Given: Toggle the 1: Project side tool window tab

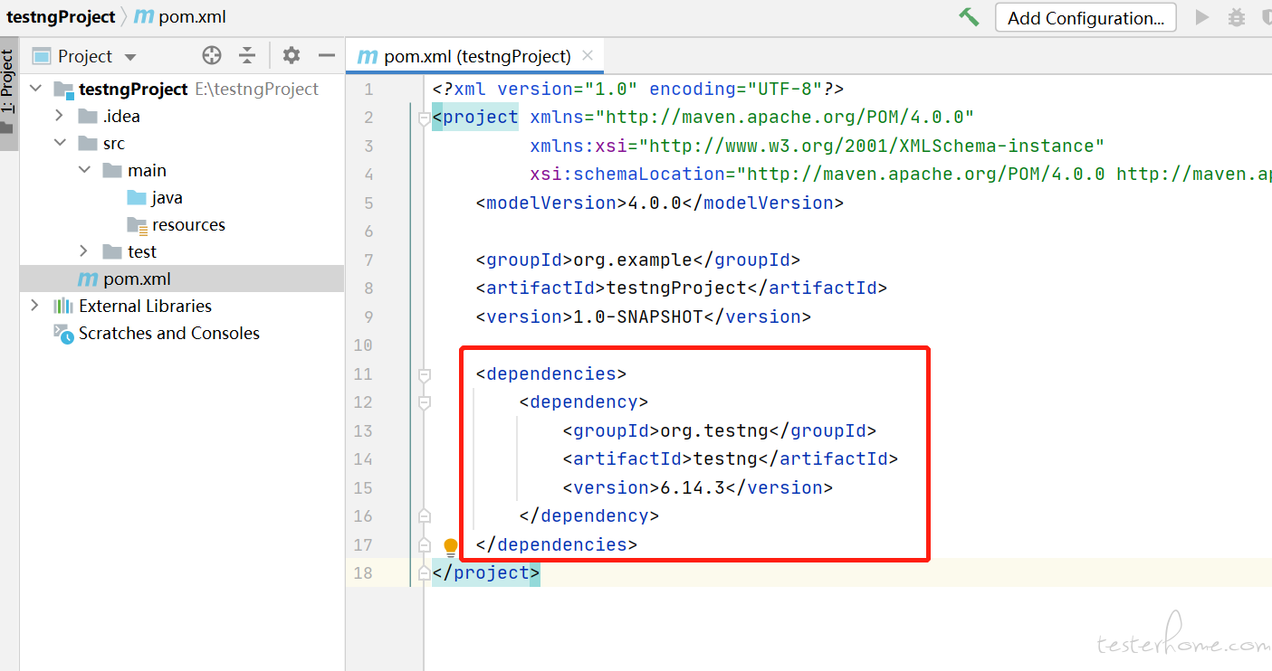Looking at the screenshot, I should [8, 93].
